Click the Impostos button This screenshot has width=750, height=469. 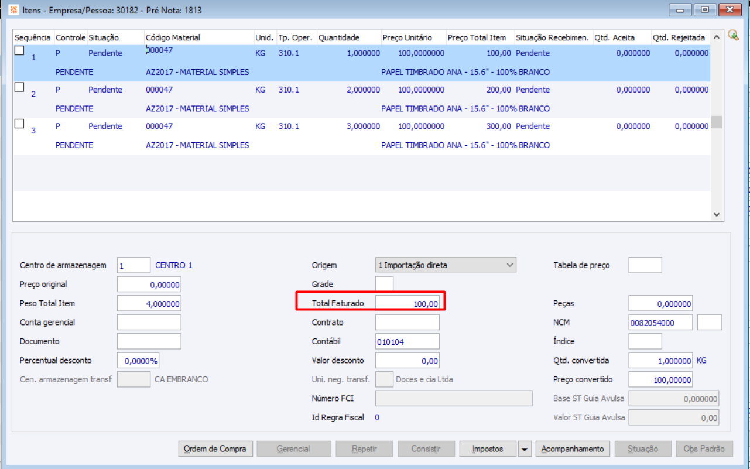[488, 449]
